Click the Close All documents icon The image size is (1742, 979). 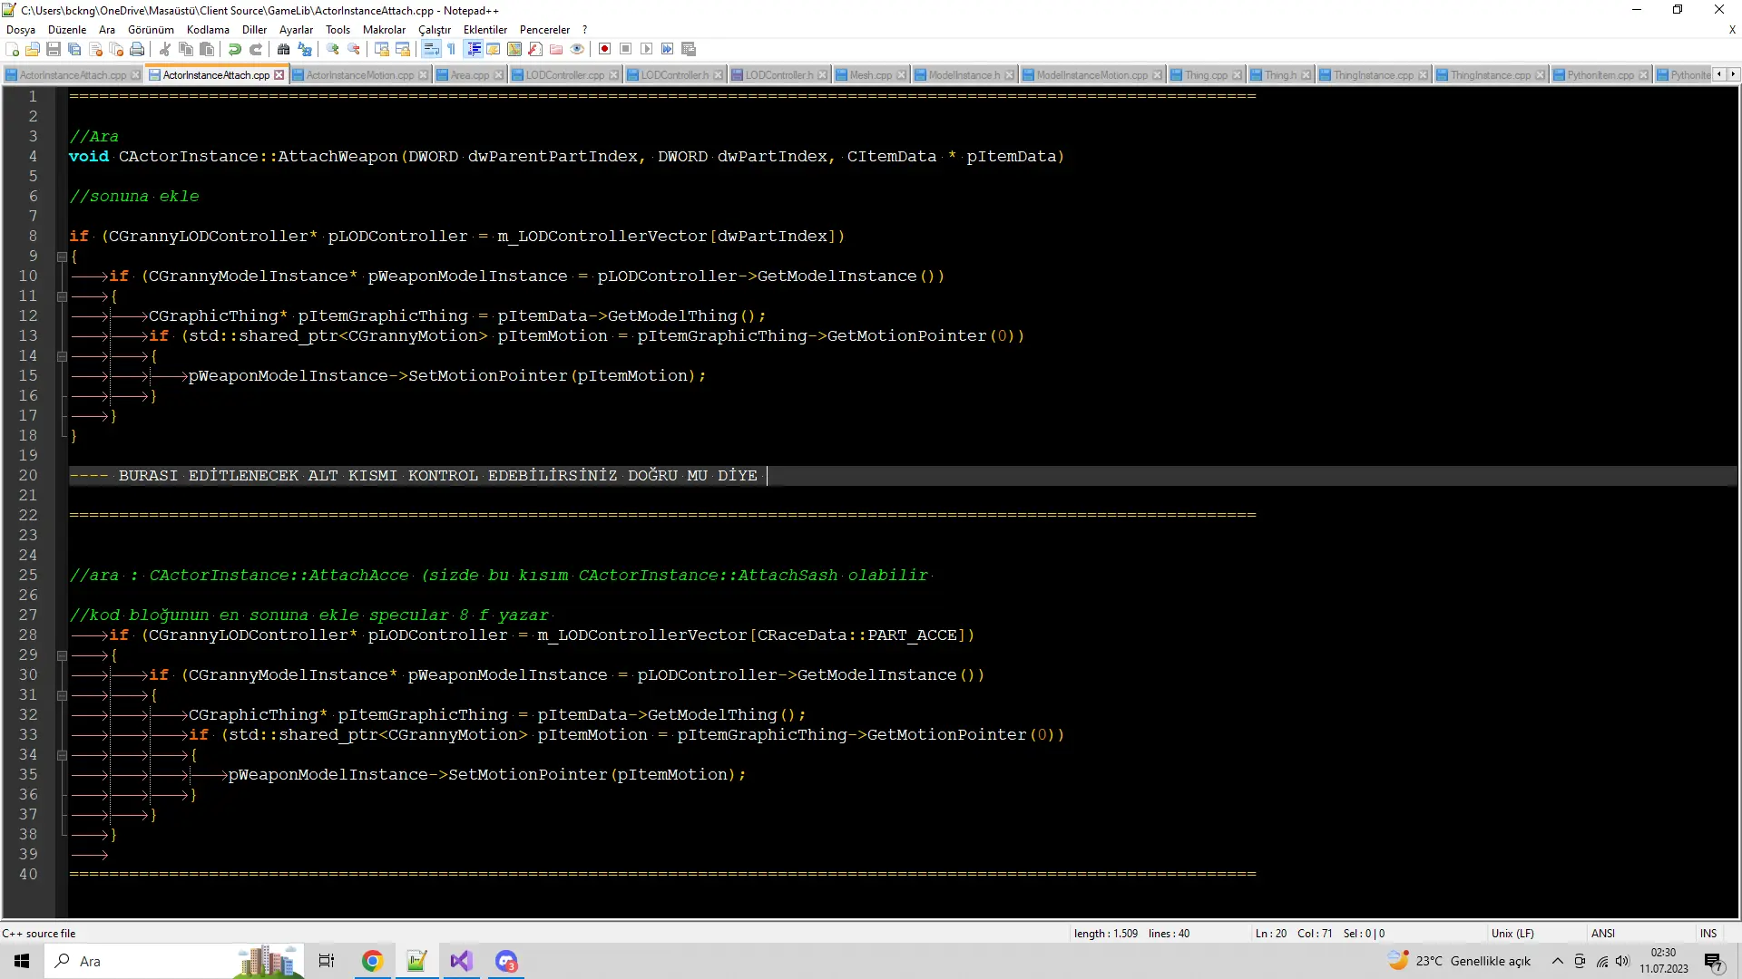click(x=116, y=49)
